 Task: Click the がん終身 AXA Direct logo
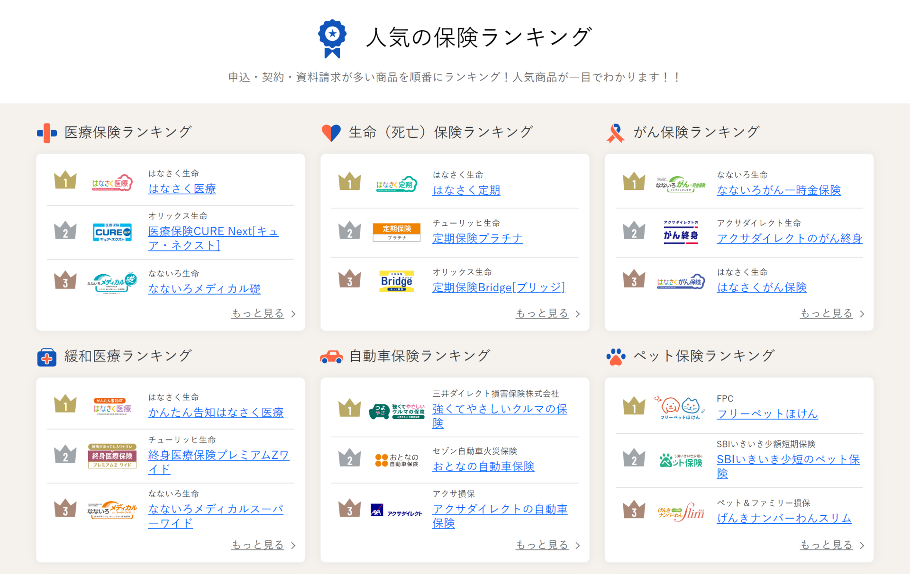tap(681, 232)
